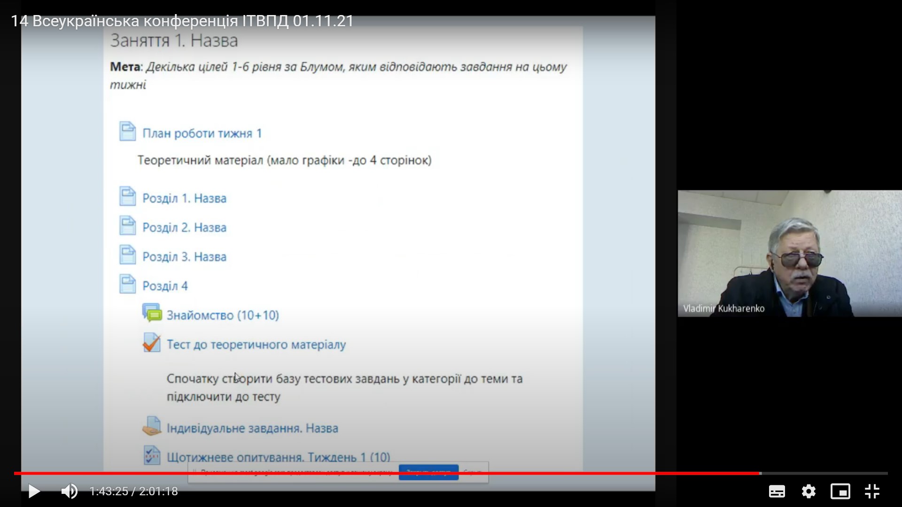Play the video
The image size is (902, 507).
(x=34, y=492)
